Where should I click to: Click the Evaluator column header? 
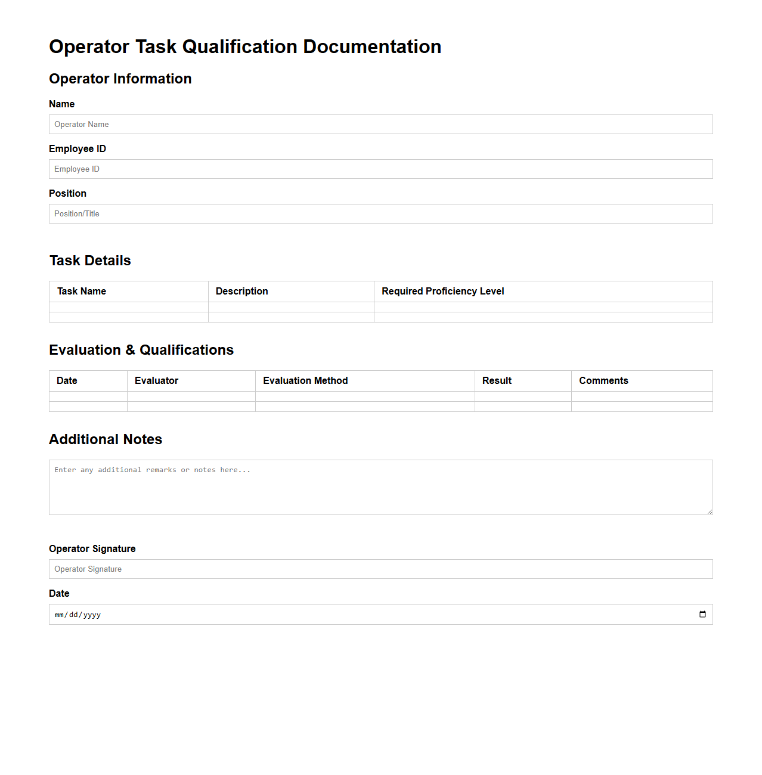point(156,380)
